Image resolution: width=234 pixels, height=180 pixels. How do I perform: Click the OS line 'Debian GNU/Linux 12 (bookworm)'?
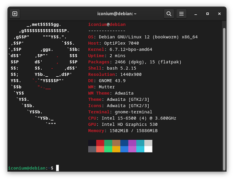tap(139, 37)
